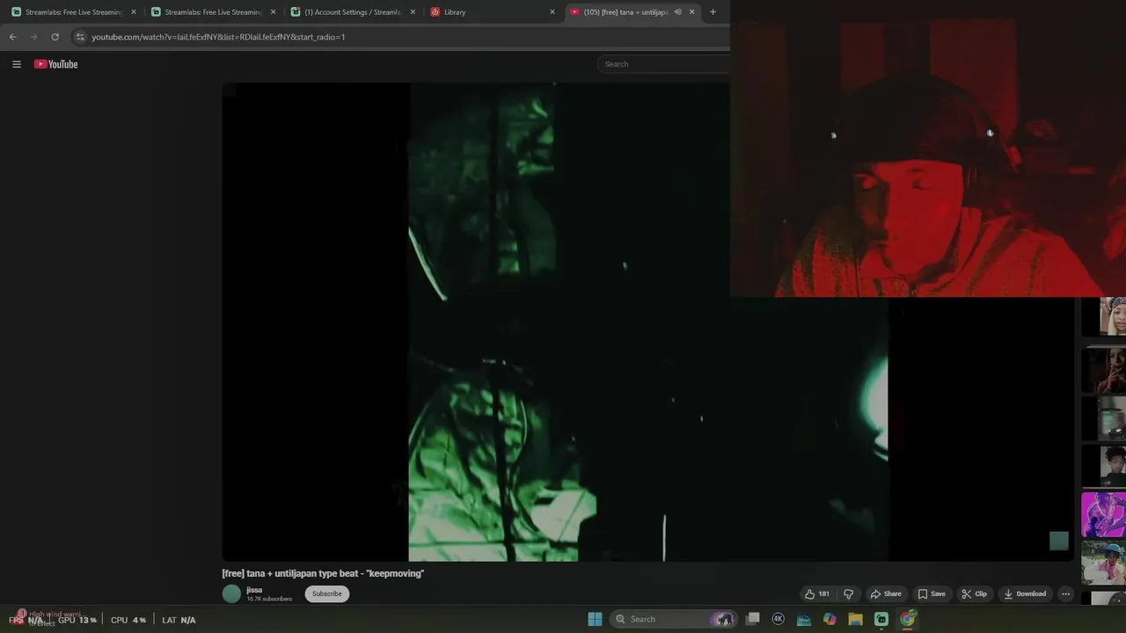Subscribe to the jissa channel

(x=326, y=593)
